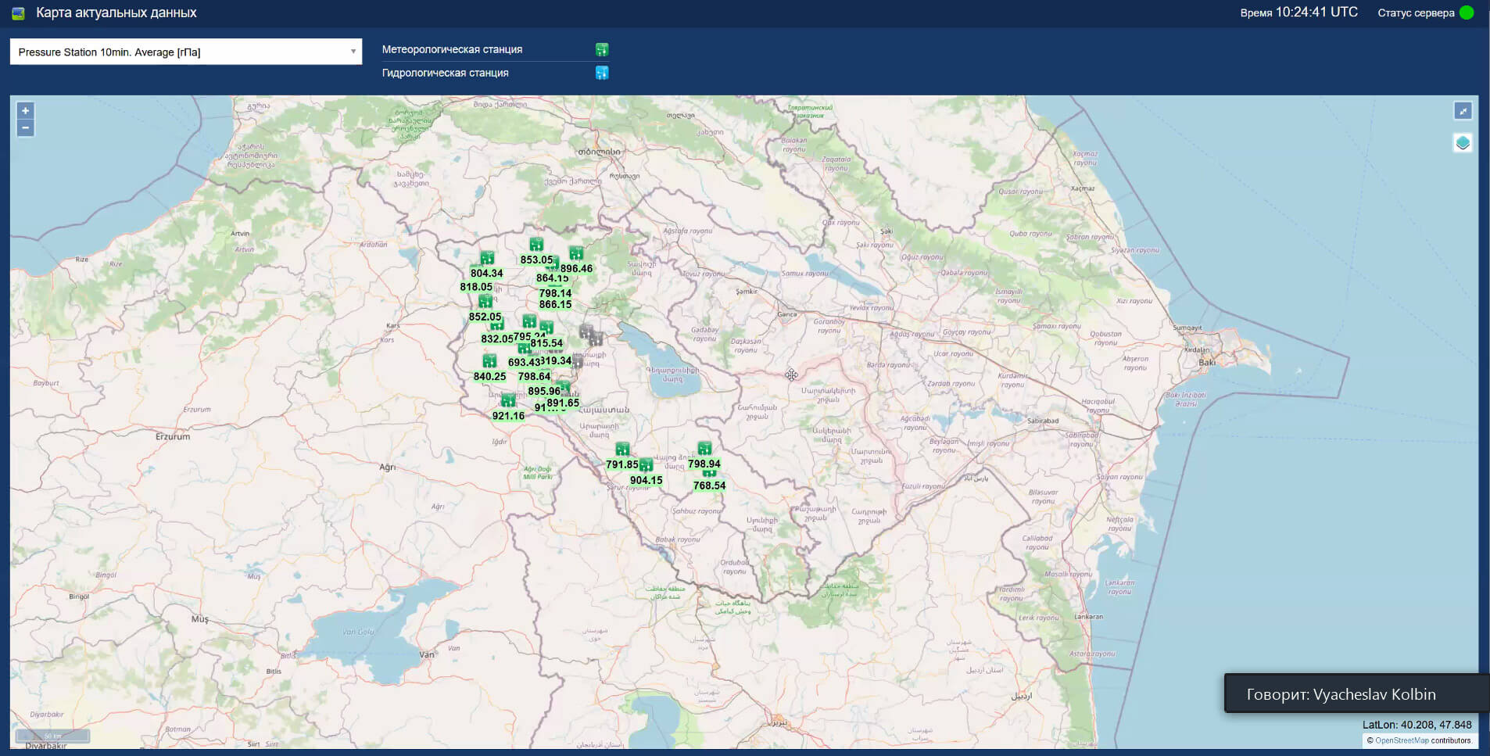The image size is (1490, 756).
Task: Select the station icon above 798.94
Action: (x=704, y=449)
